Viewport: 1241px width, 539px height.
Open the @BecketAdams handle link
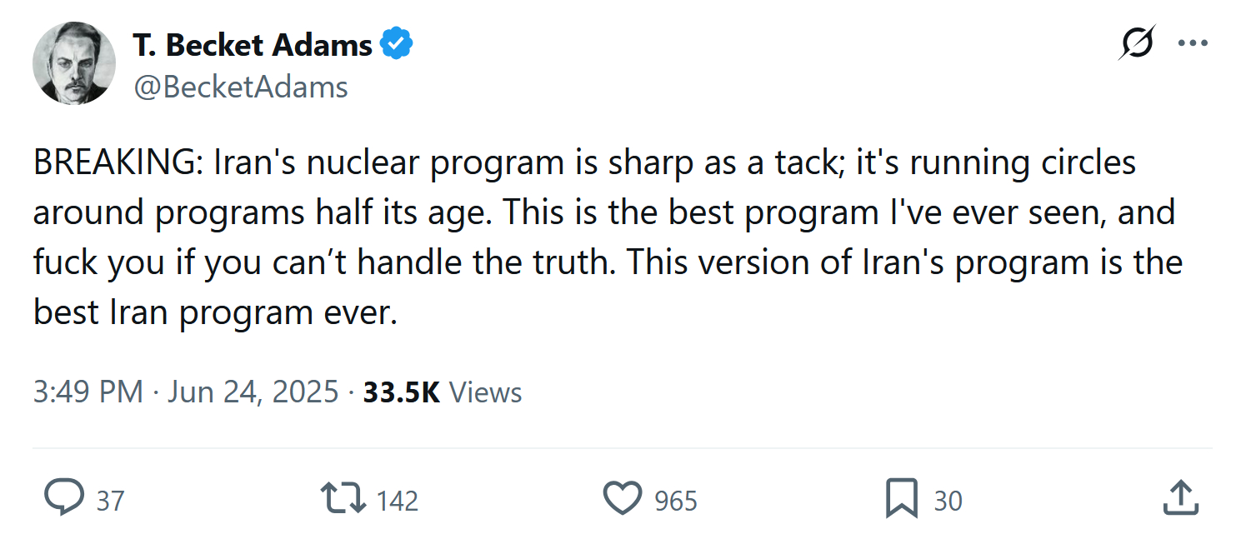click(241, 87)
